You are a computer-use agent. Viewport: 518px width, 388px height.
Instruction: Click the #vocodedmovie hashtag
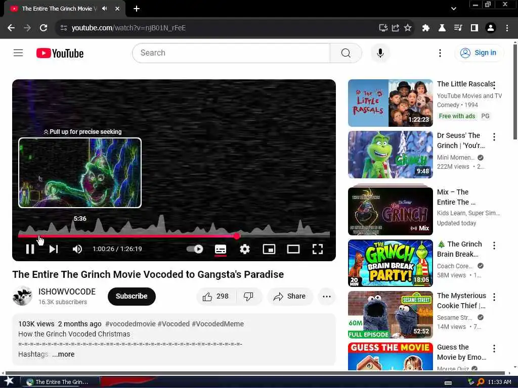[x=130, y=324]
